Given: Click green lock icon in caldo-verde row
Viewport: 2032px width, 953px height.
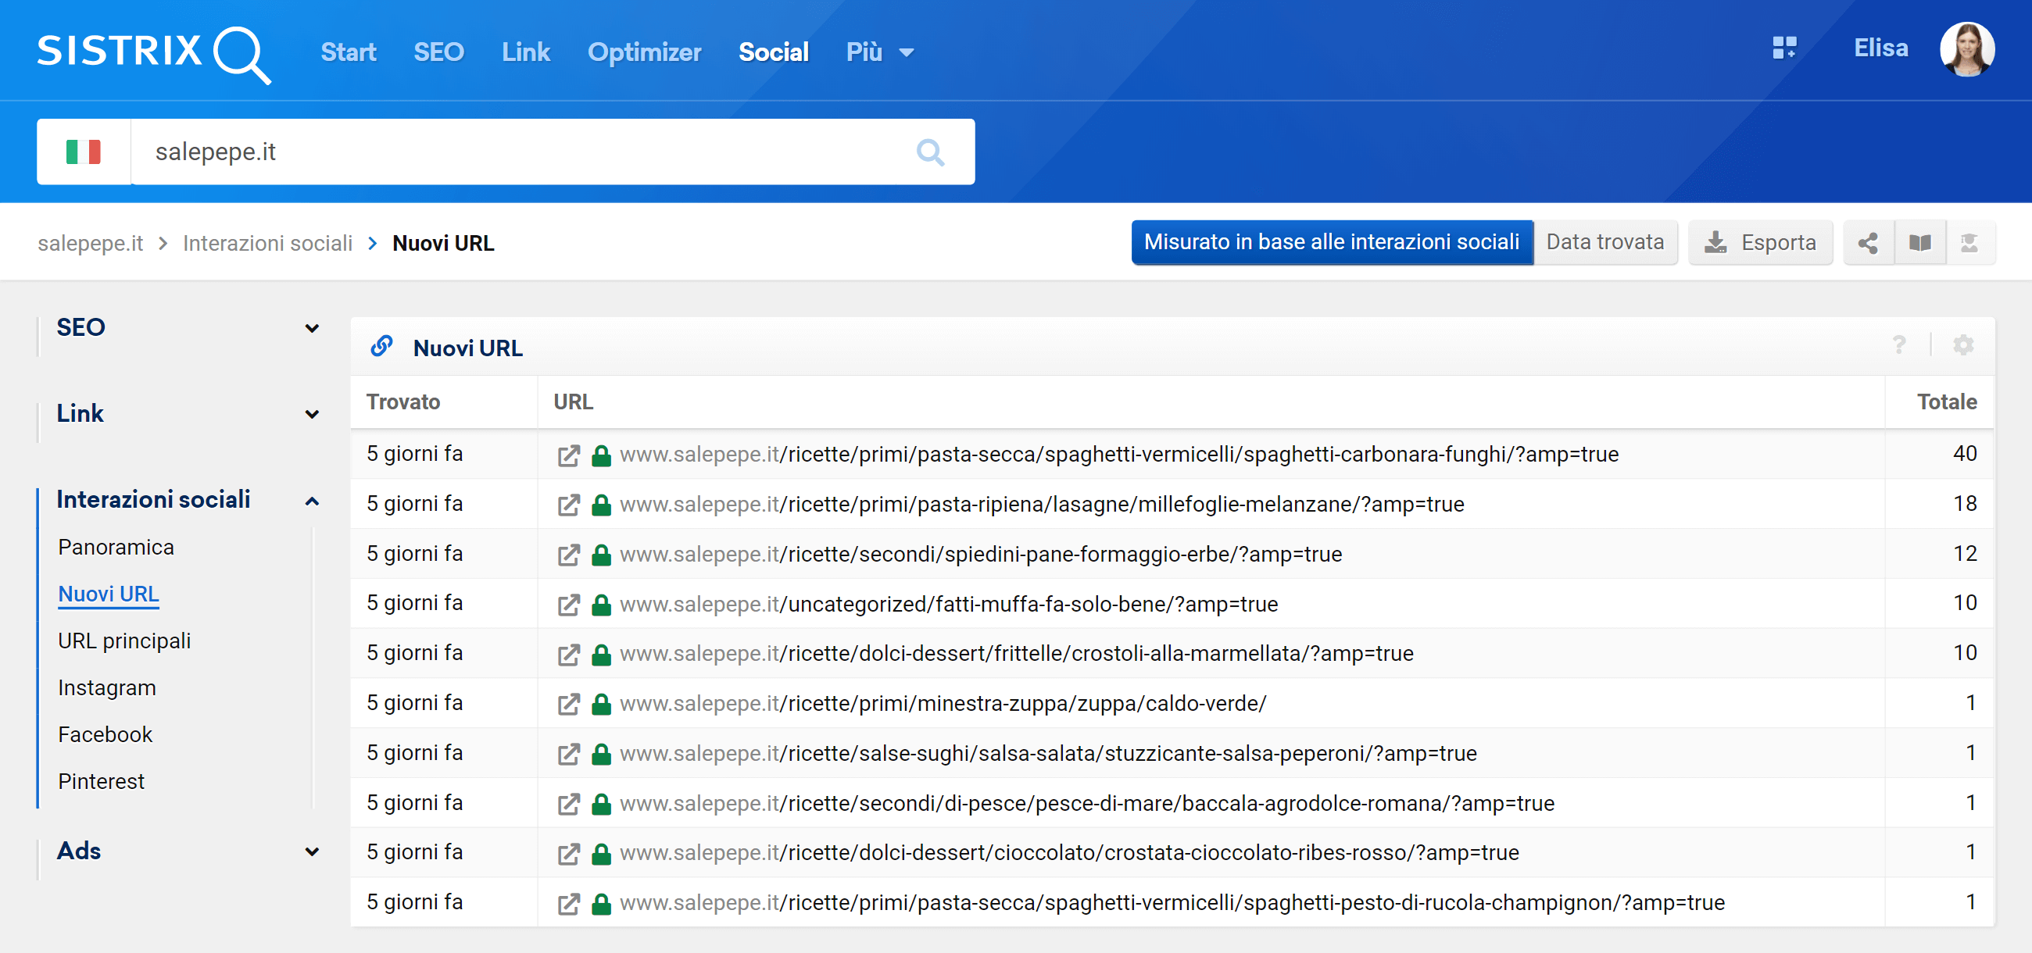Looking at the screenshot, I should [x=601, y=703].
